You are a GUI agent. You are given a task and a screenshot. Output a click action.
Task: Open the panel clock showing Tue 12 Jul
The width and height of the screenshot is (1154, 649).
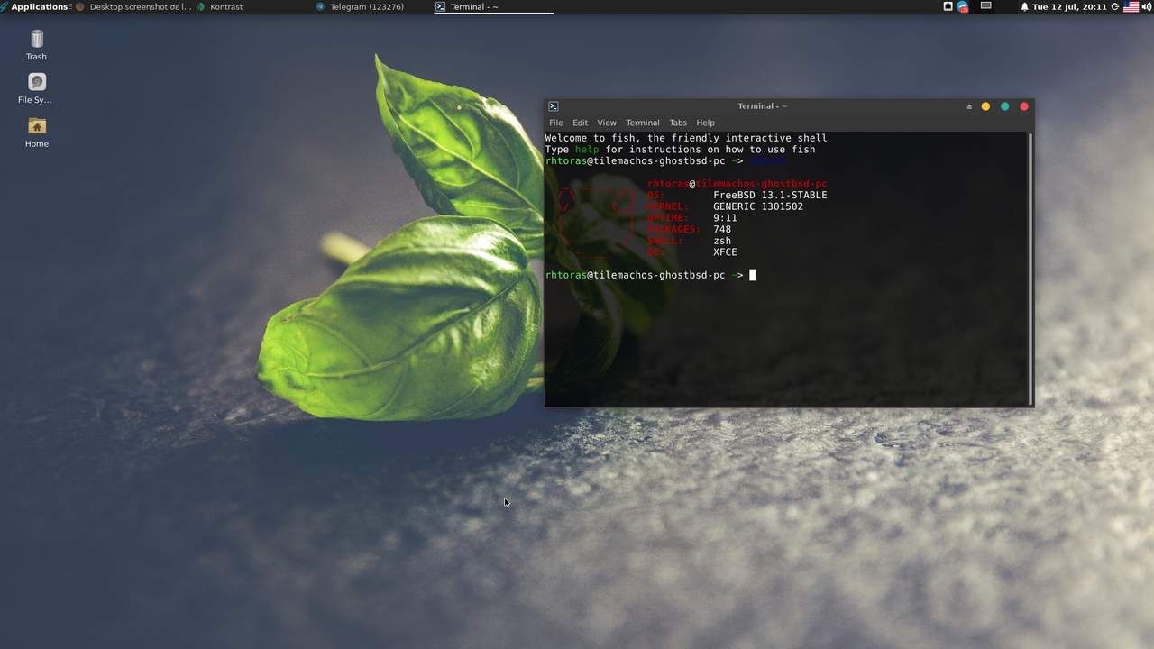click(1069, 6)
